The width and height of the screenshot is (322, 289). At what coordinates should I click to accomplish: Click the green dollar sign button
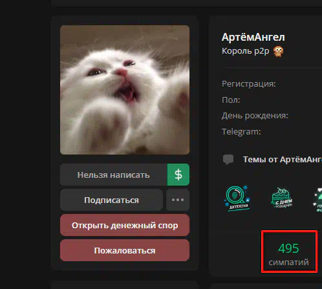(178, 175)
